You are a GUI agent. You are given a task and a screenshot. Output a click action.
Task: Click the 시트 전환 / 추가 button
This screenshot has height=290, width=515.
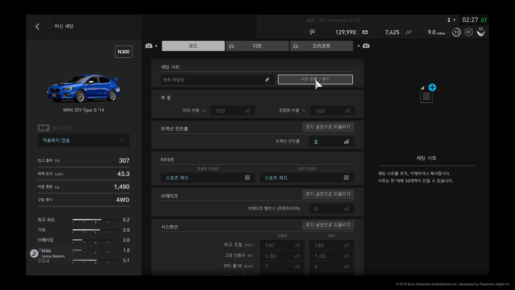pyautogui.click(x=315, y=79)
